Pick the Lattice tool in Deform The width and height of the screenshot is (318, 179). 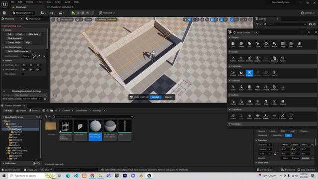tap(274, 102)
